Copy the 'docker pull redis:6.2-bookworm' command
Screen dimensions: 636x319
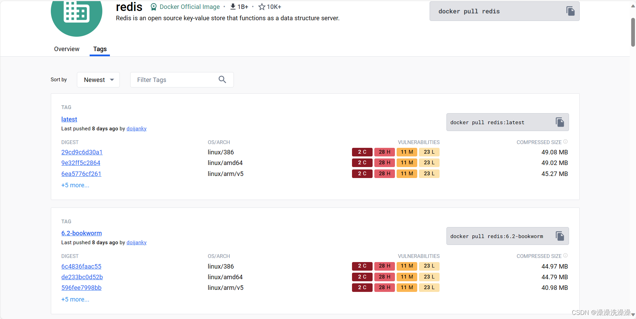(x=560, y=236)
